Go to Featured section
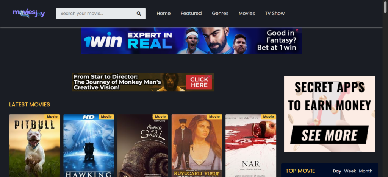 [x=191, y=13]
